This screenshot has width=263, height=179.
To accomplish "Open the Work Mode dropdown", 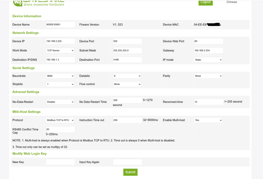I will [60, 50].
